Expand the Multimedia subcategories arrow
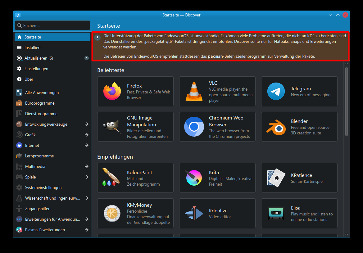This screenshot has height=253, width=363. point(87,166)
